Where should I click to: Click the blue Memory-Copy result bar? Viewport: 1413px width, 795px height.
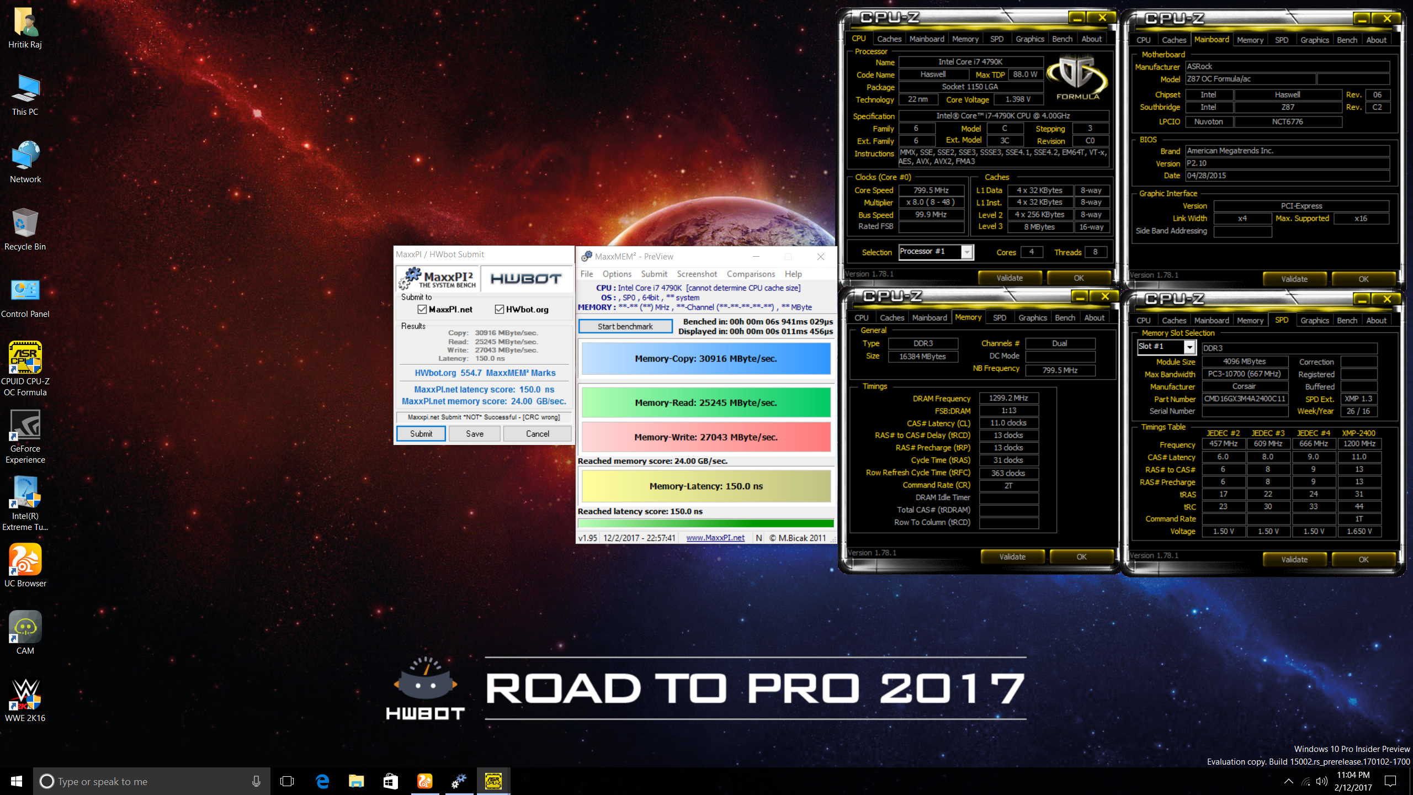tap(706, 358)
